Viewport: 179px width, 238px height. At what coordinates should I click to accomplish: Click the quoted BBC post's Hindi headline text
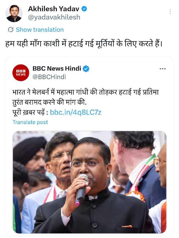(86, 97)
